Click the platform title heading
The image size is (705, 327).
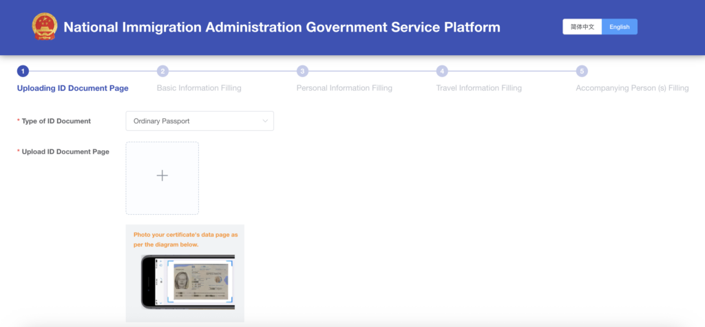282,28
